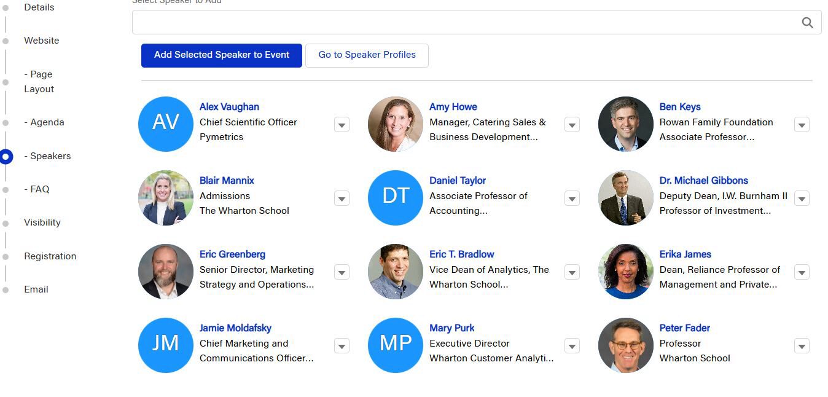The height and width of the screenshot is (397, 828).
Task: Open the Page Layout step
Action: [39, 82]
